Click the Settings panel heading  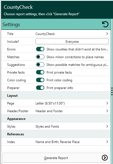point(11,25)
